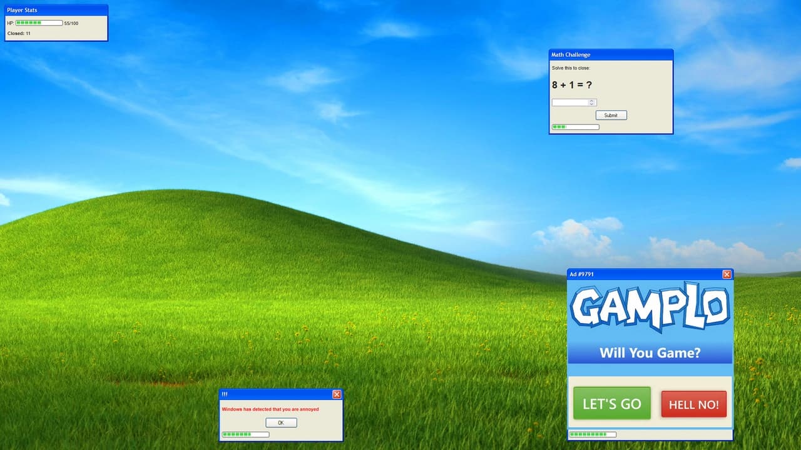The image size is (801, 450).
Task: Click the '!!!' alert title bar icon
Action: point(224,394)
